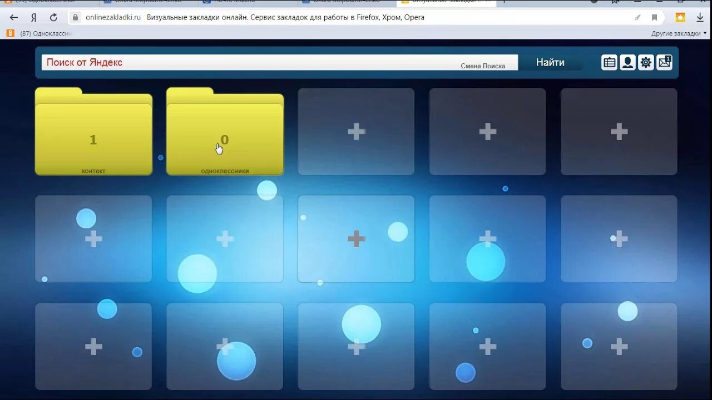Open the контакт folder
This screenshot has height=400, width=712.
[x=93, y=132]
